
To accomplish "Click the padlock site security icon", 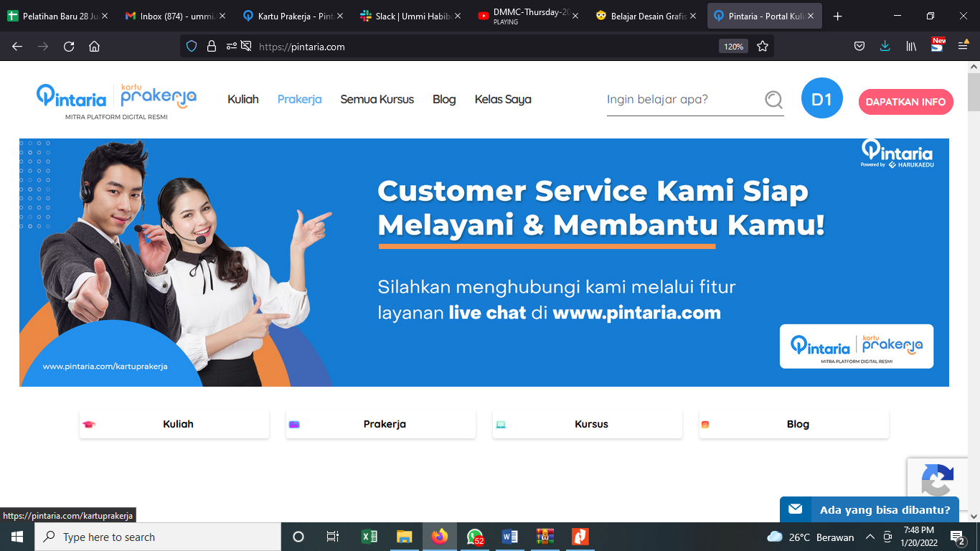I will [212, 47].
